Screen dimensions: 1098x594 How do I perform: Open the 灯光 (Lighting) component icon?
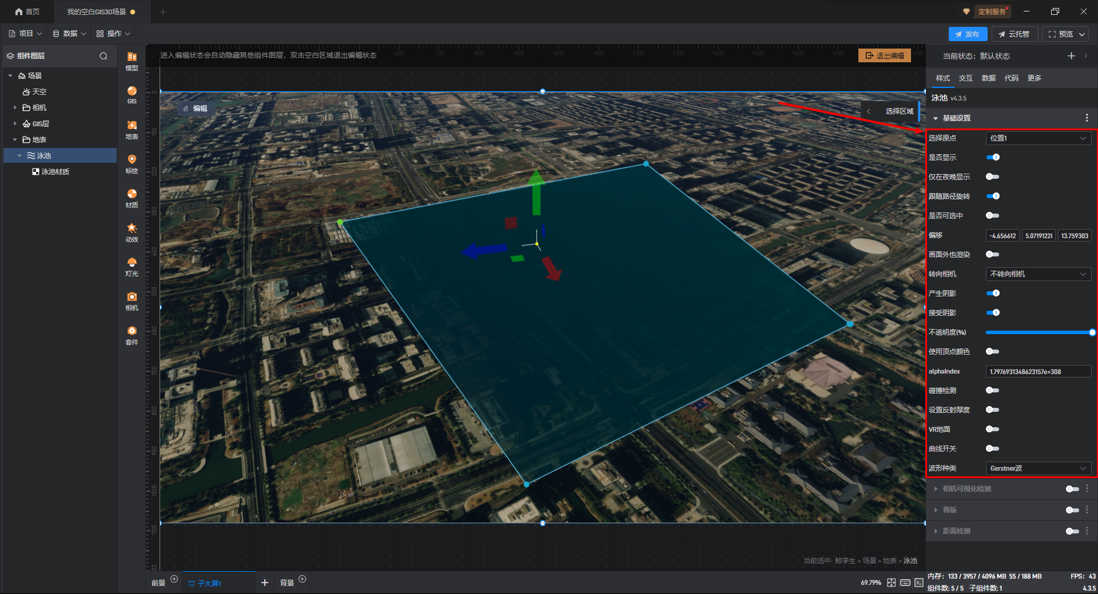coord(132,266)
